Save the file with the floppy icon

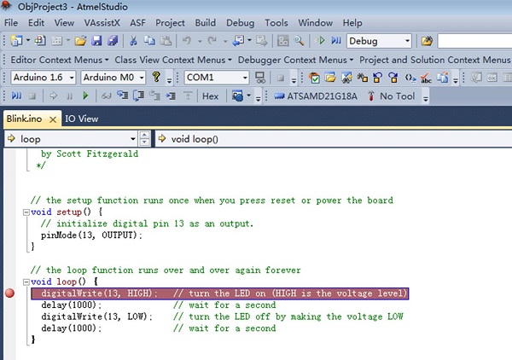pyautogui.click(x=96, y=40)
